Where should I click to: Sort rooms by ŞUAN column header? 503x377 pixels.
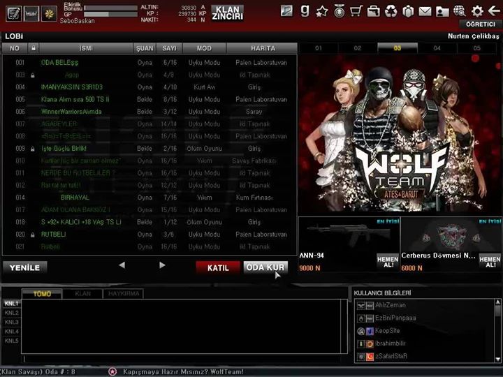tap(145, 48)
